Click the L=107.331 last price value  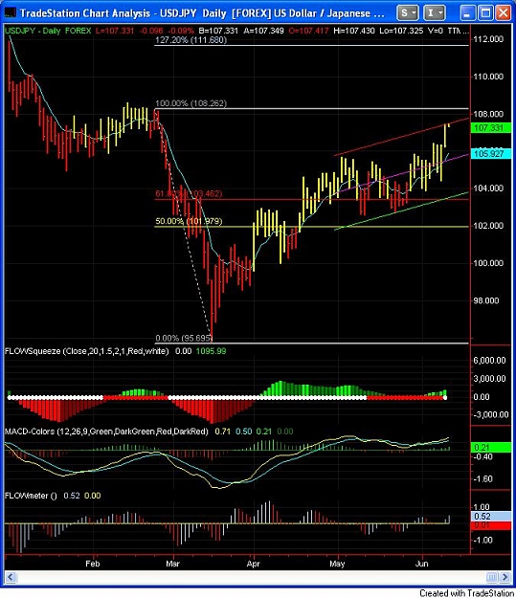pyautogui.click(x=115, y=31)
